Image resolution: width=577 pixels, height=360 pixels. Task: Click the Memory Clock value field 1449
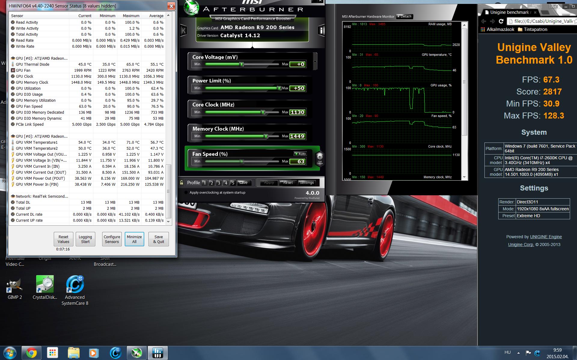tap(298, 136)
